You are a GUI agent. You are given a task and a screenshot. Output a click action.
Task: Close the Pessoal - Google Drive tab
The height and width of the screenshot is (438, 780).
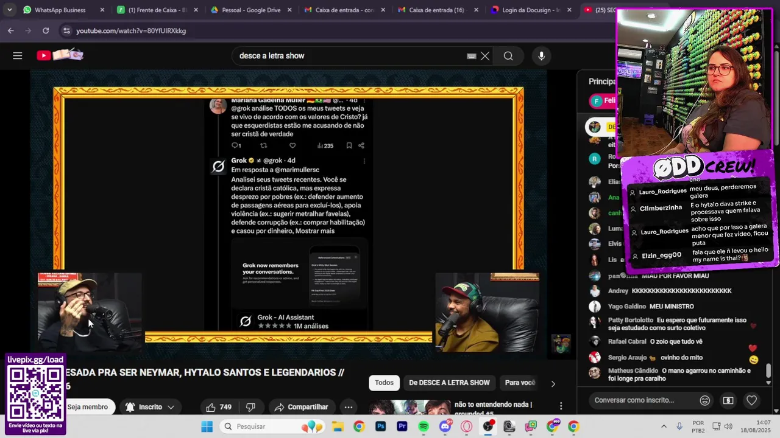[288, 10]
